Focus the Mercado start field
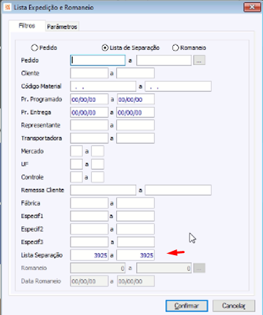Screen dimensions: 263x315 point(76,151)
